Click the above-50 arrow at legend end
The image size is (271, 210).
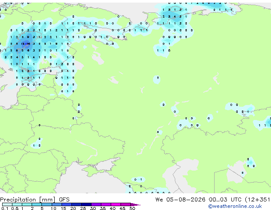tap(135, 204)
